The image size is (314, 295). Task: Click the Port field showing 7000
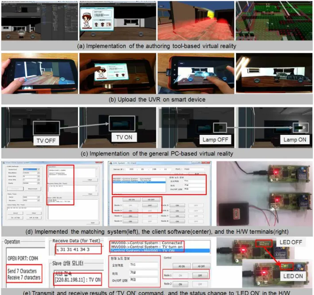pos(194,169)
